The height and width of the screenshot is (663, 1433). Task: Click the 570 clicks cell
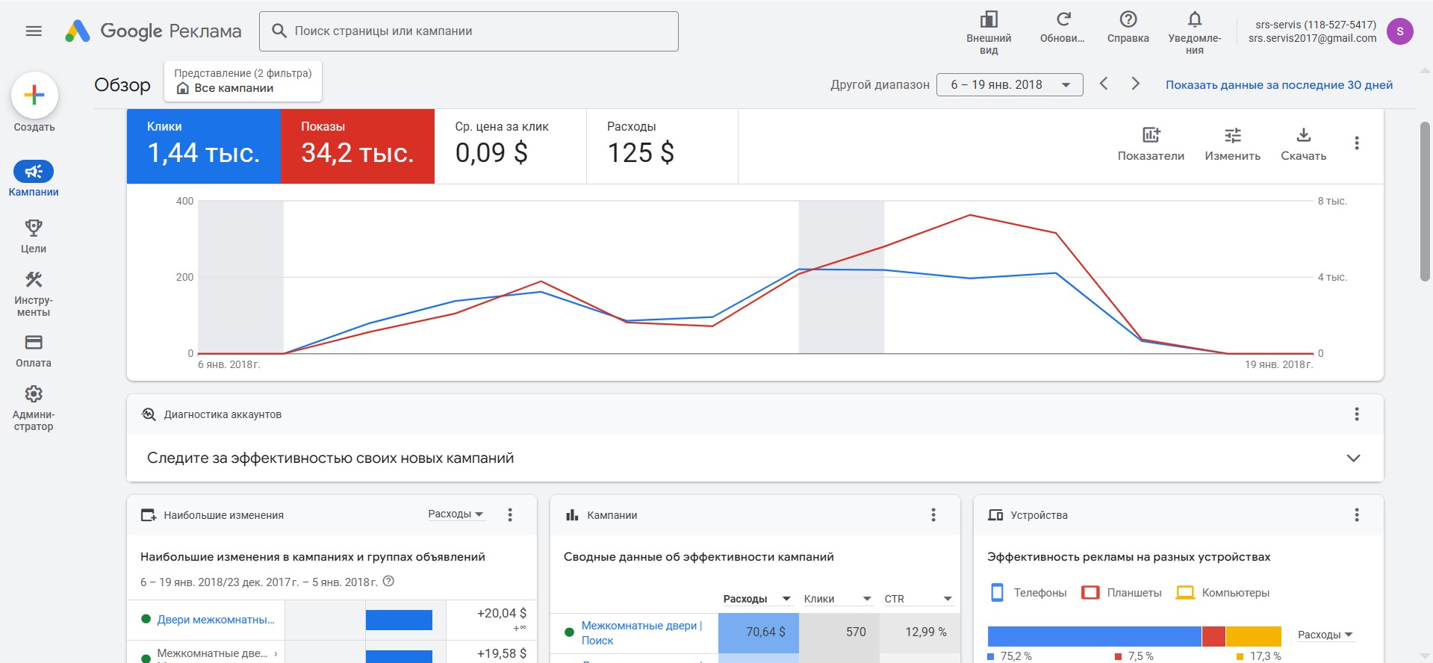[x=839, y=633]
